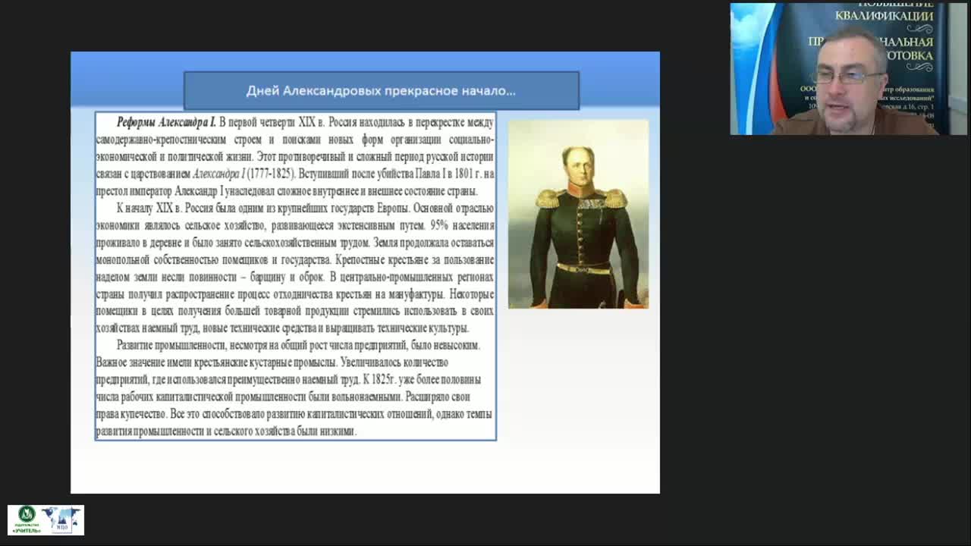Click the paragraph starting 'К началу XIX в.'

click(295, 268)
